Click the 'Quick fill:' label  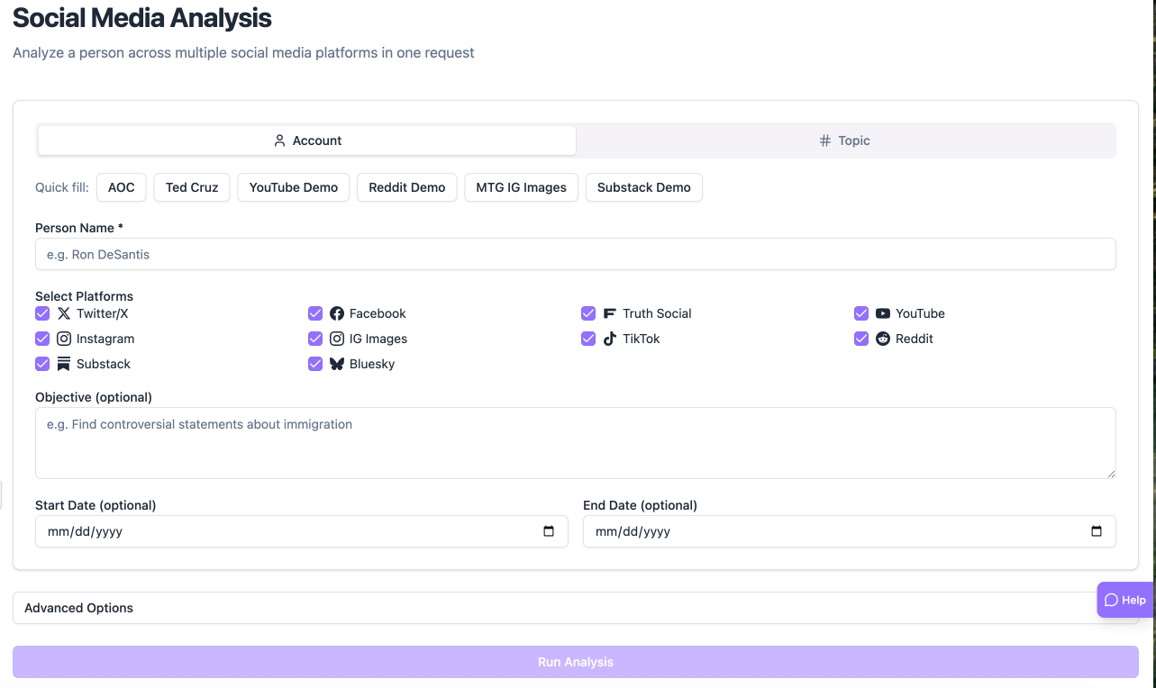[x=62, y=187]
